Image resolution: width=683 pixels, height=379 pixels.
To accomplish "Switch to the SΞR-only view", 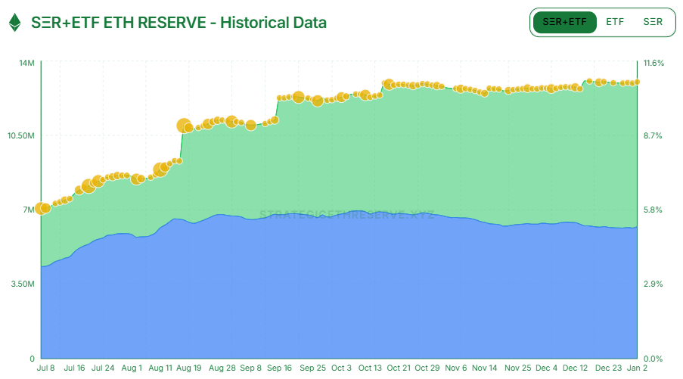I will 653,23.
